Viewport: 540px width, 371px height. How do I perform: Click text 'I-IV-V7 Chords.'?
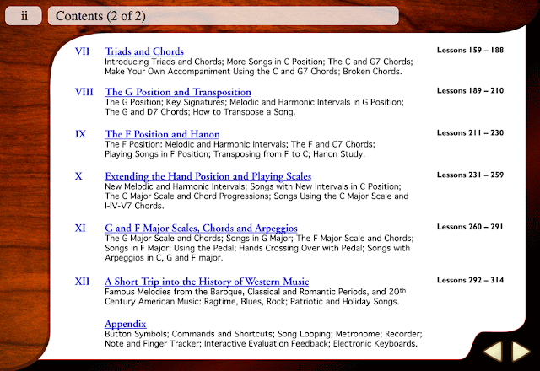(134, 206)
